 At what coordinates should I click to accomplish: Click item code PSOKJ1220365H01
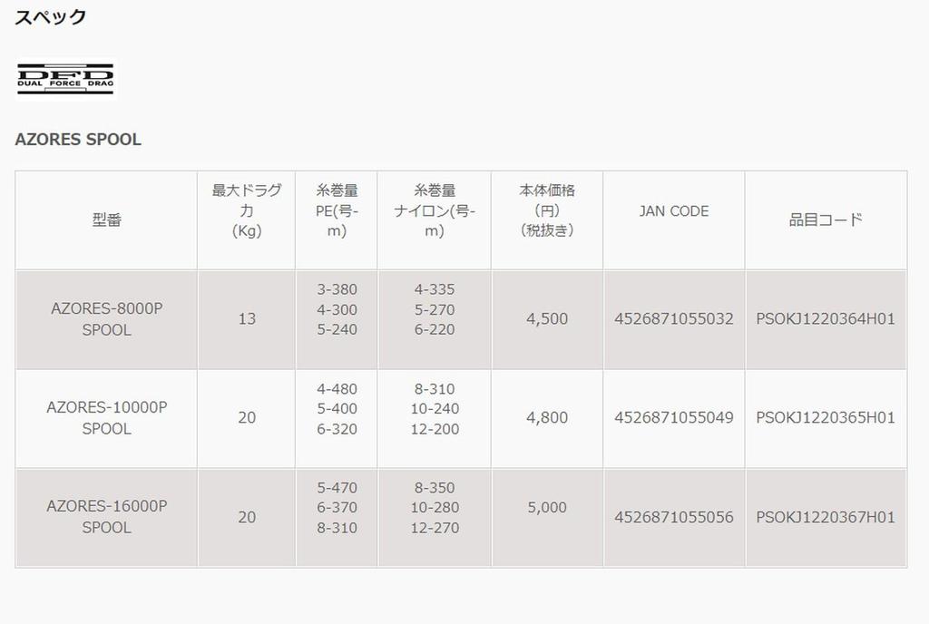826,418
